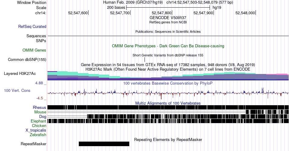Select the Chicken alignment row label
This screenshot has width=289, height=151.
click(39, 126)
